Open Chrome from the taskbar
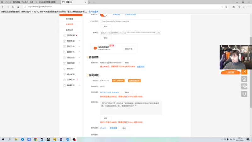252x142 pixels. (35, 139)
